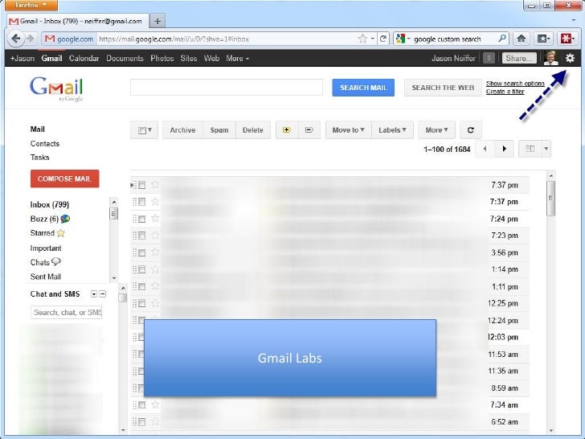
Task: Click the Search, chat, or SMS field
Action: 67,313
